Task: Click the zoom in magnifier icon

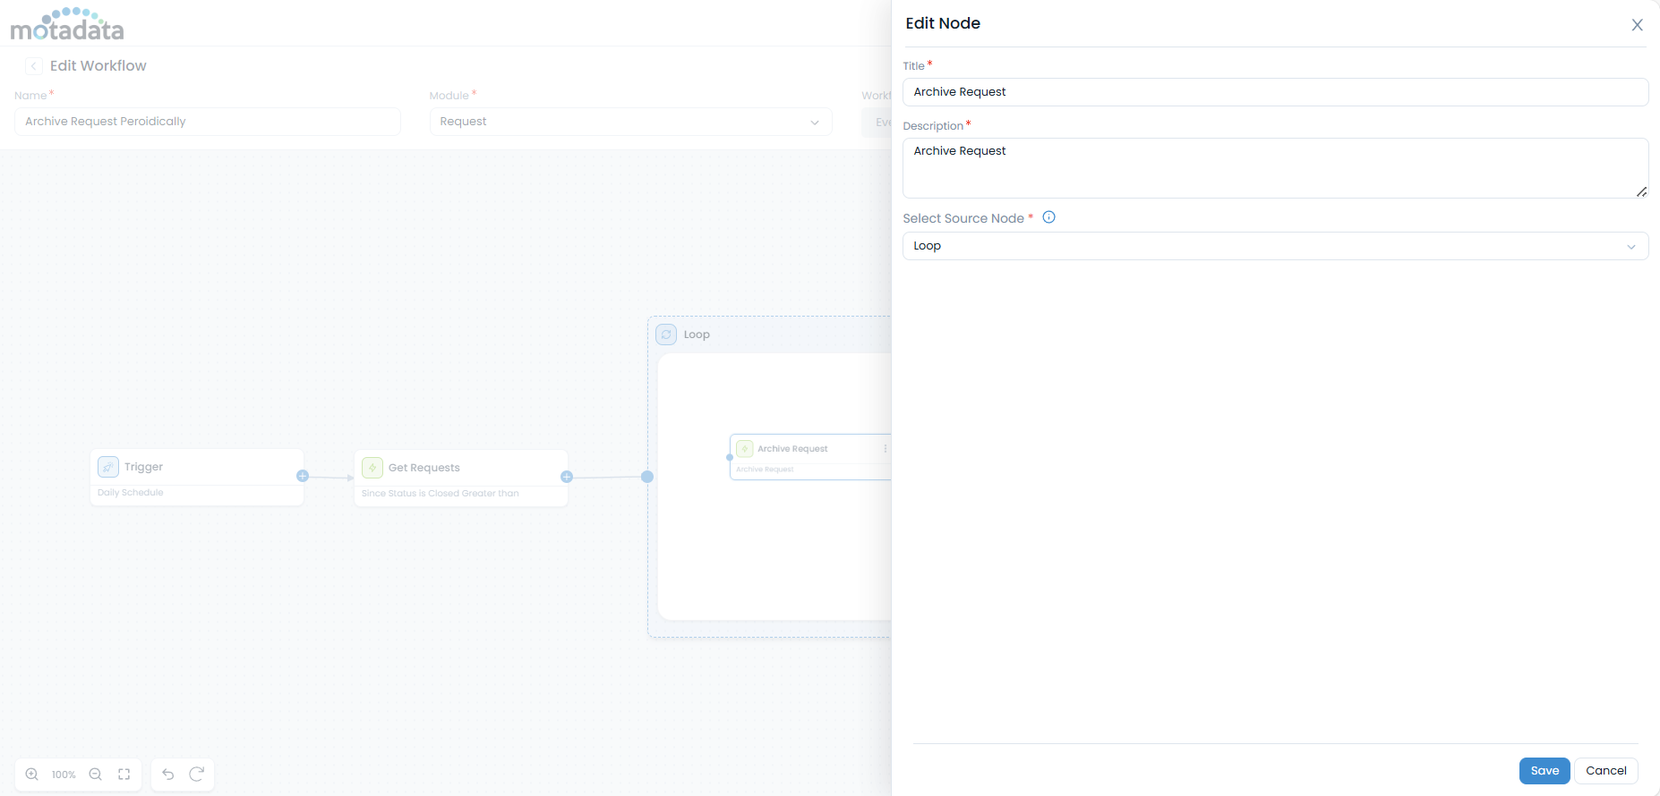Action: (32, 775)
